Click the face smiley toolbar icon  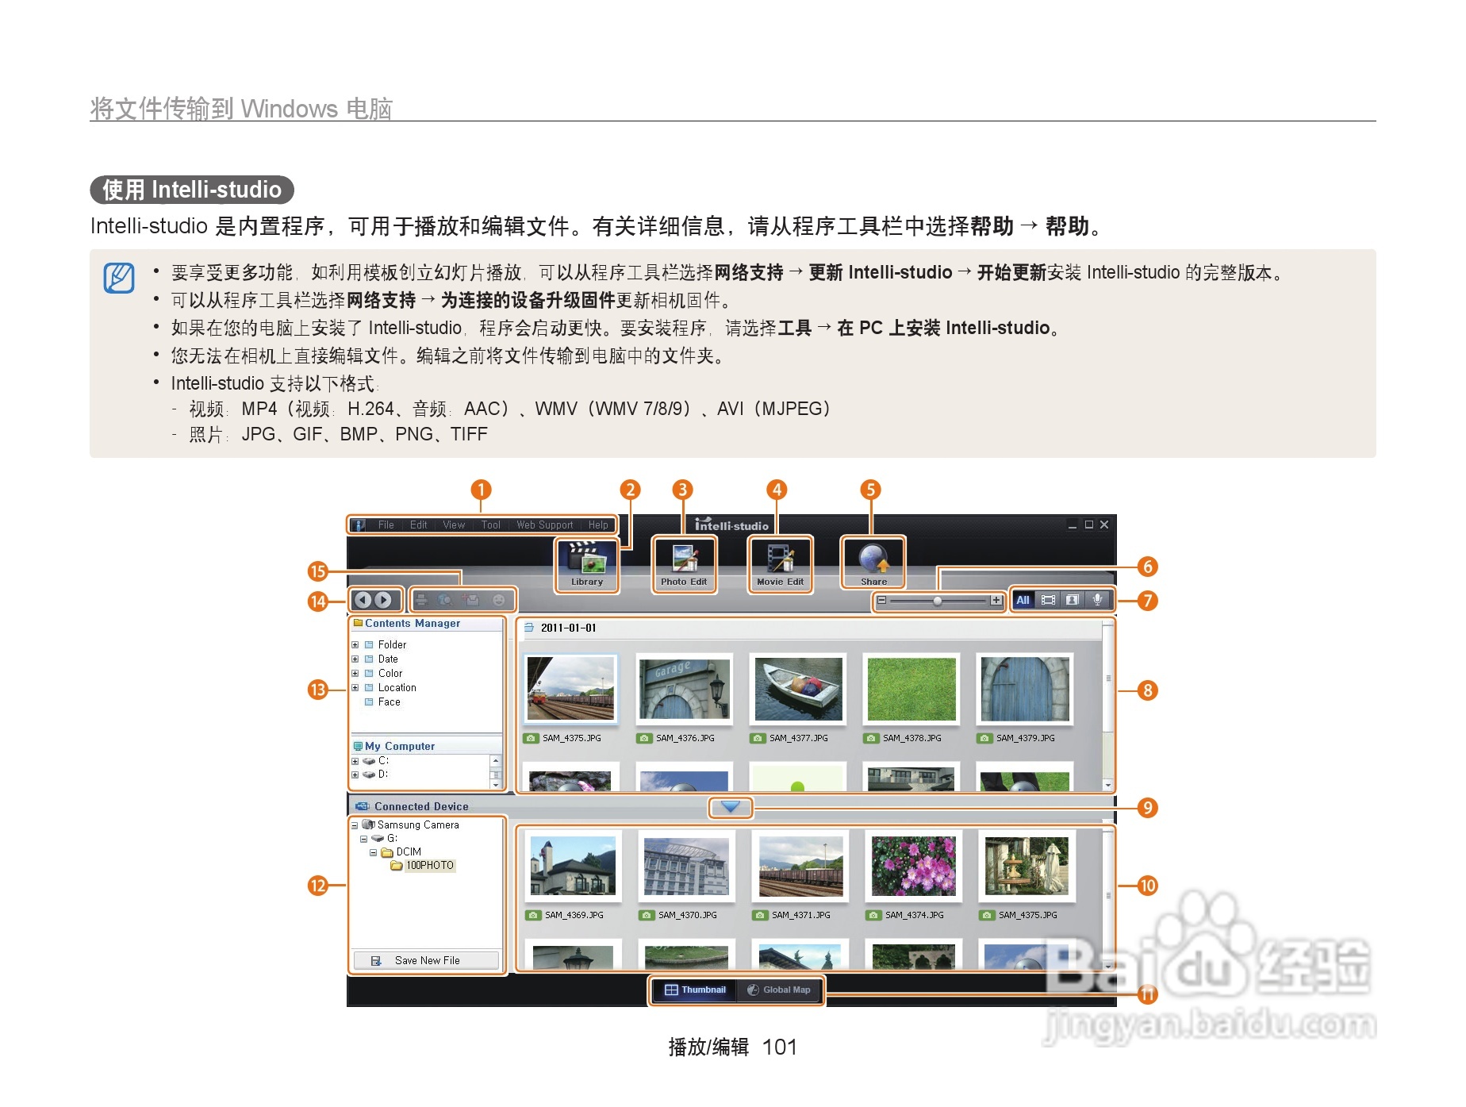(x=499, y=601)
